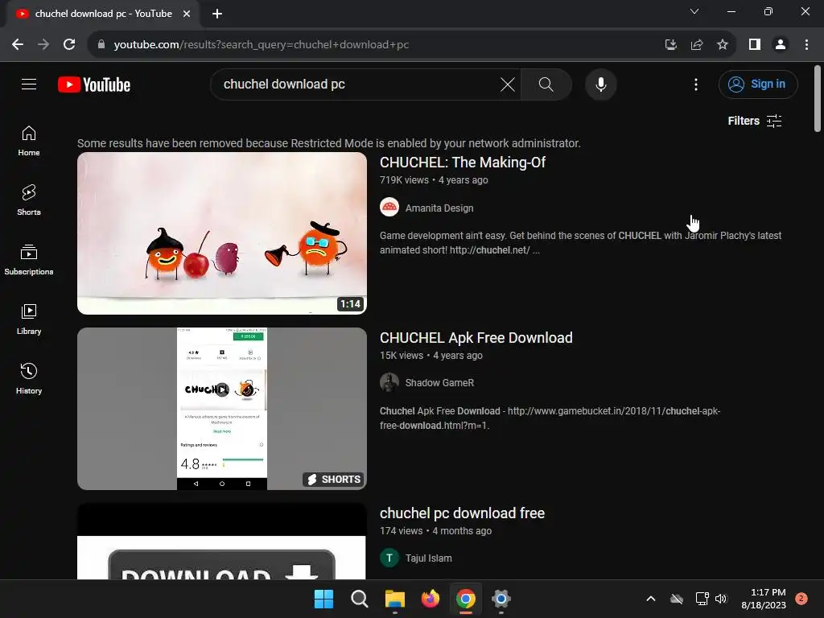Go to Home in the sidebar

tap(29, 141)
